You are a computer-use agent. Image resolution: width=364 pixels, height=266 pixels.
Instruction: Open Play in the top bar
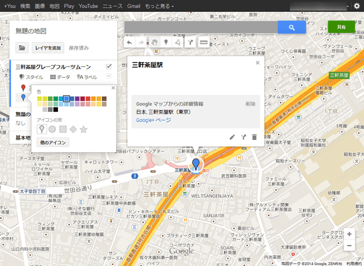(69, 6)
